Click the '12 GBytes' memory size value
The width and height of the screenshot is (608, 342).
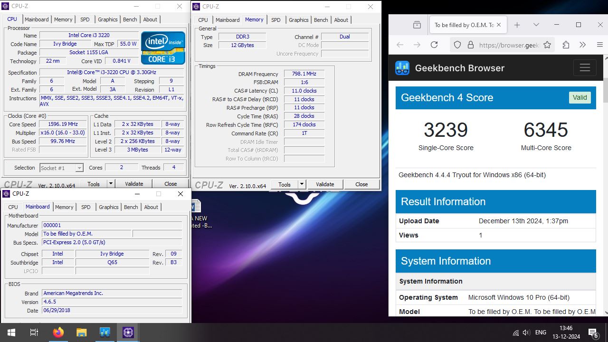242,46
